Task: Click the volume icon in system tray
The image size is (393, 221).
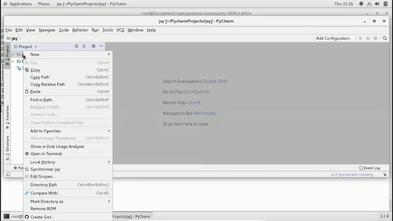Action: point(377,4)
